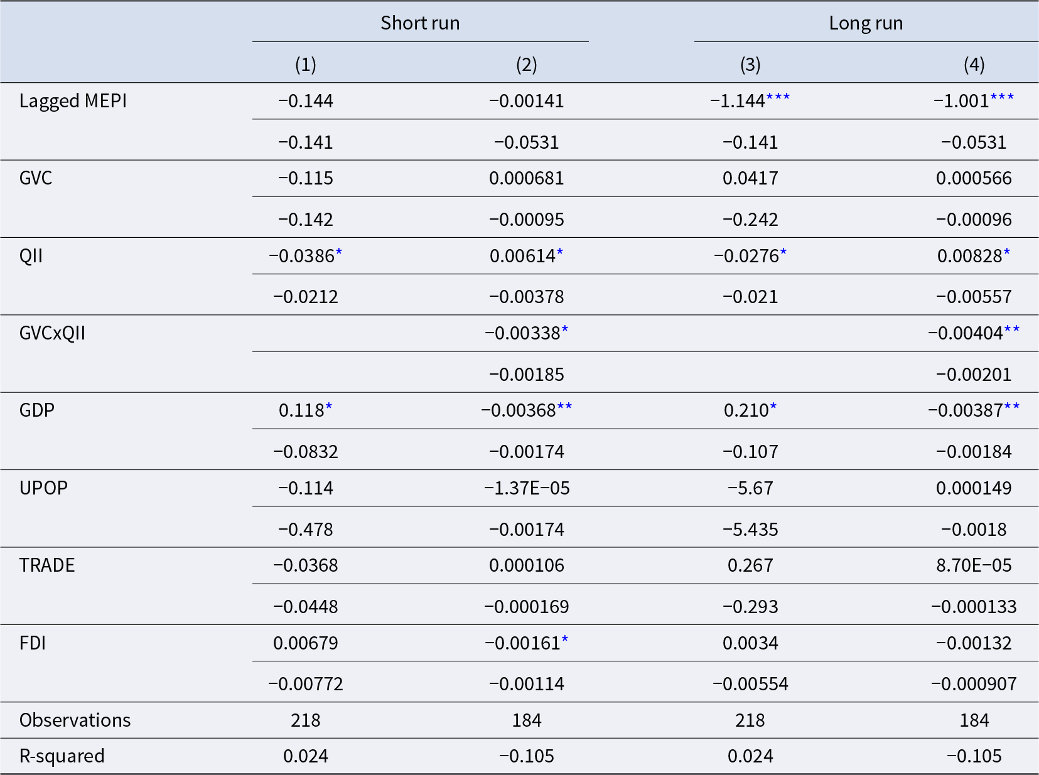Click the "Lagged MEPI" row label

(73, 101)
